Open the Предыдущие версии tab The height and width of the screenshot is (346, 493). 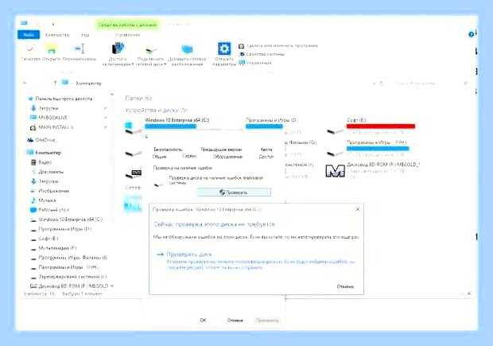tap(221, 149)
